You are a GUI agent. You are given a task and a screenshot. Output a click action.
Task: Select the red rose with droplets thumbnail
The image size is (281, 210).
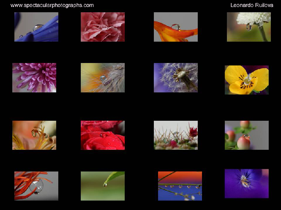[103, 135]
